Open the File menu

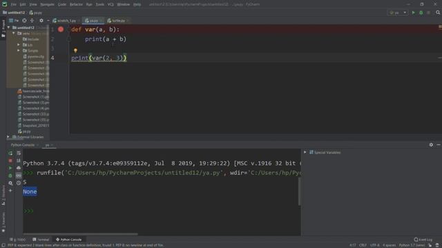click(x=13, y=4)
